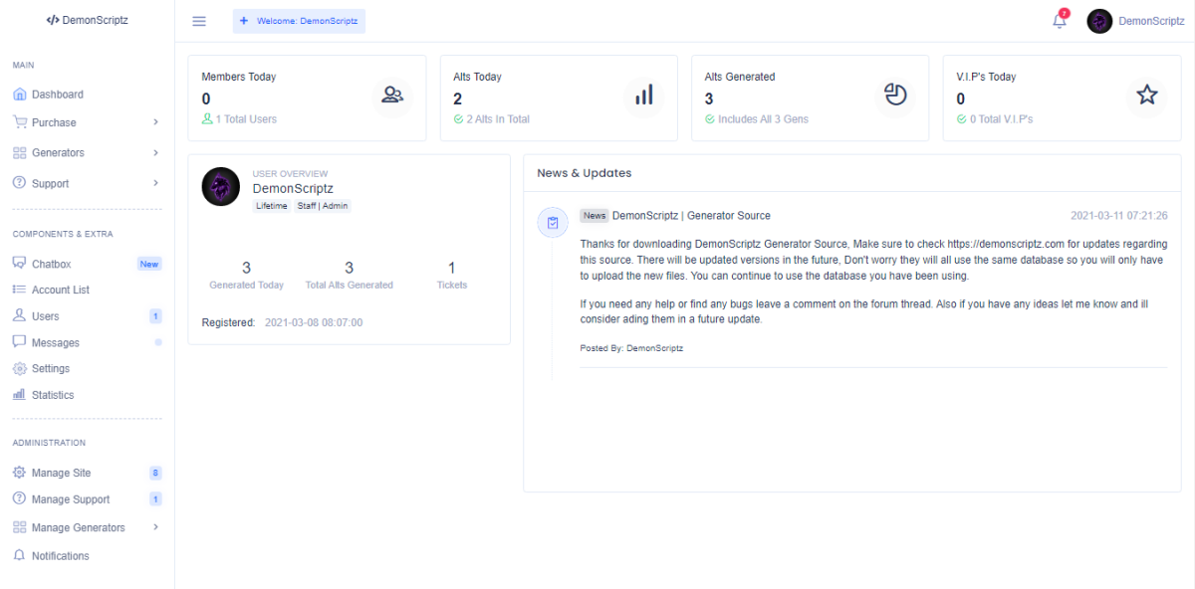Image resolution: width=1195 pixels, height=589 pixels.
Task: Click the Members Today users icon
Action: pyautogui.click(x=392, y=96)
